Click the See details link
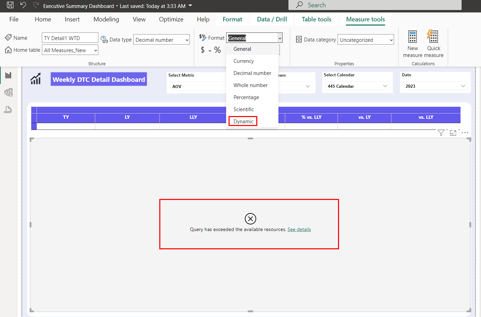This screenshot has height=317, width=481. [x=299, y=229]
